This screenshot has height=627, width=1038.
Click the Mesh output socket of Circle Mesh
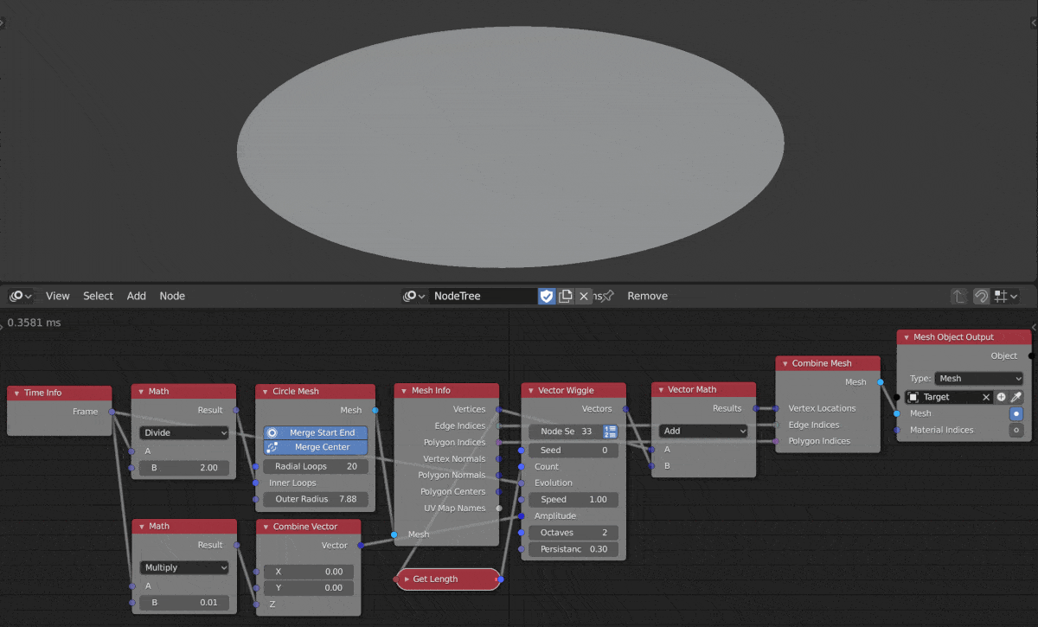point(375,410)
